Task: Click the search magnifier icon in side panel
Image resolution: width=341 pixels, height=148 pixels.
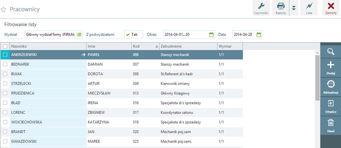Action: pos(331,52)
